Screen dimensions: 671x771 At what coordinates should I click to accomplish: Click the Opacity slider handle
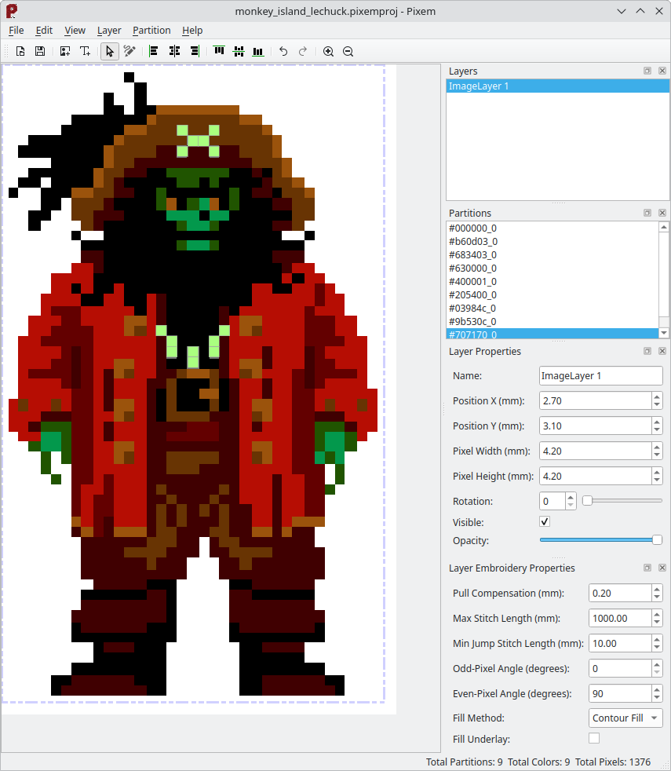point(657,540)
